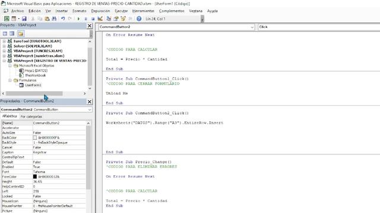Expand the Solver (SOLVER.XLAM) project
Image resolution: width=380 pixels, height=213 pixels.
[x=4, y=46]
